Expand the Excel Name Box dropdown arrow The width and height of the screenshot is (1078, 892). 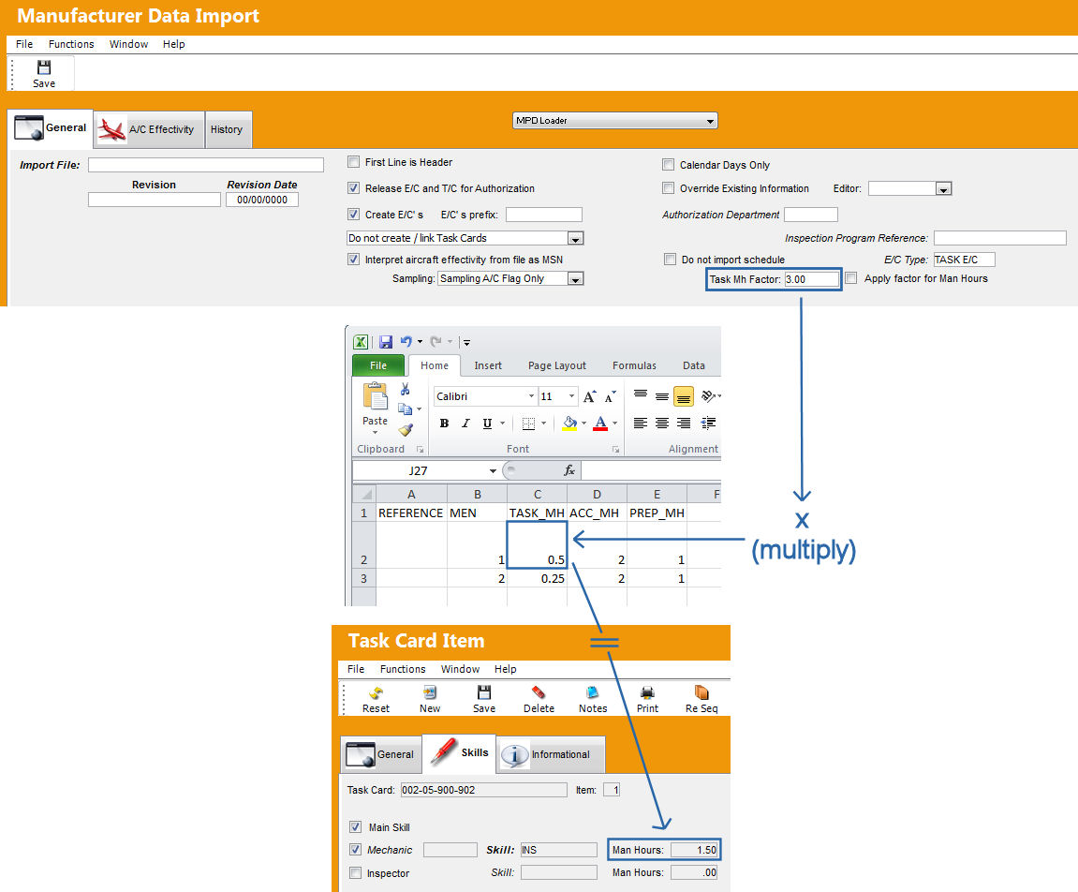pos(493,471)
